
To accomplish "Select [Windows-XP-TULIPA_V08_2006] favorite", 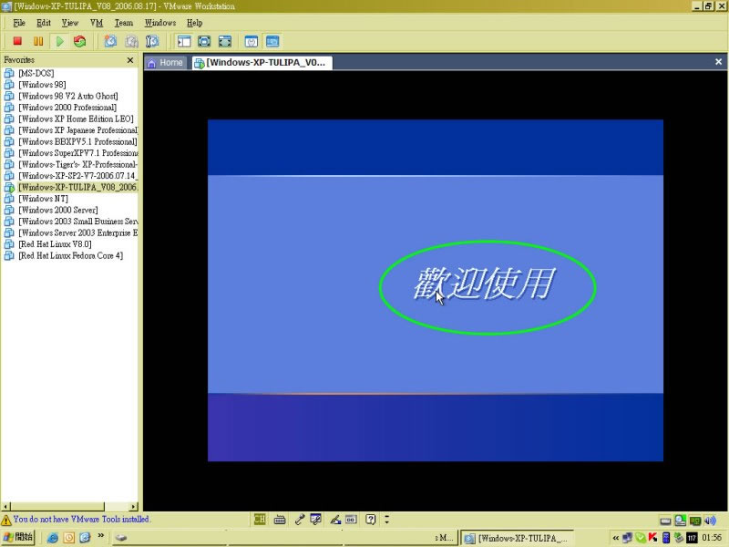I will click(77, 188).
